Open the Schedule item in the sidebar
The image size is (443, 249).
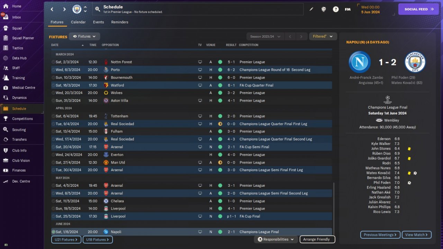pos(22,109)
